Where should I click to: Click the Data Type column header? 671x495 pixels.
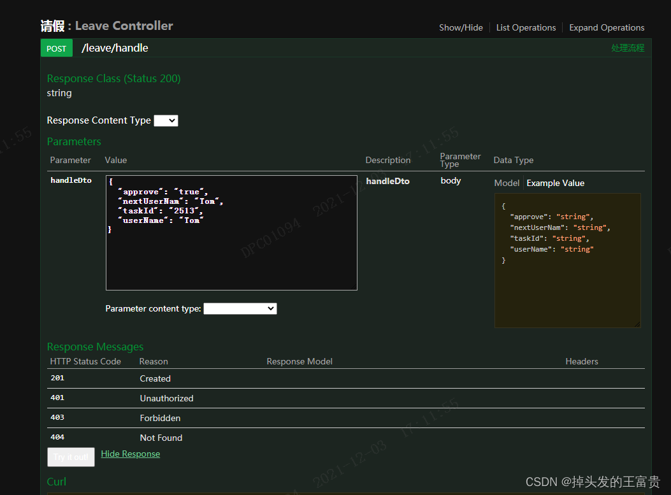(x=514, y=160)
